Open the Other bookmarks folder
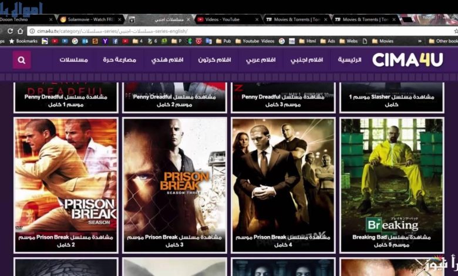458x276 pixels. pos(443,41)
